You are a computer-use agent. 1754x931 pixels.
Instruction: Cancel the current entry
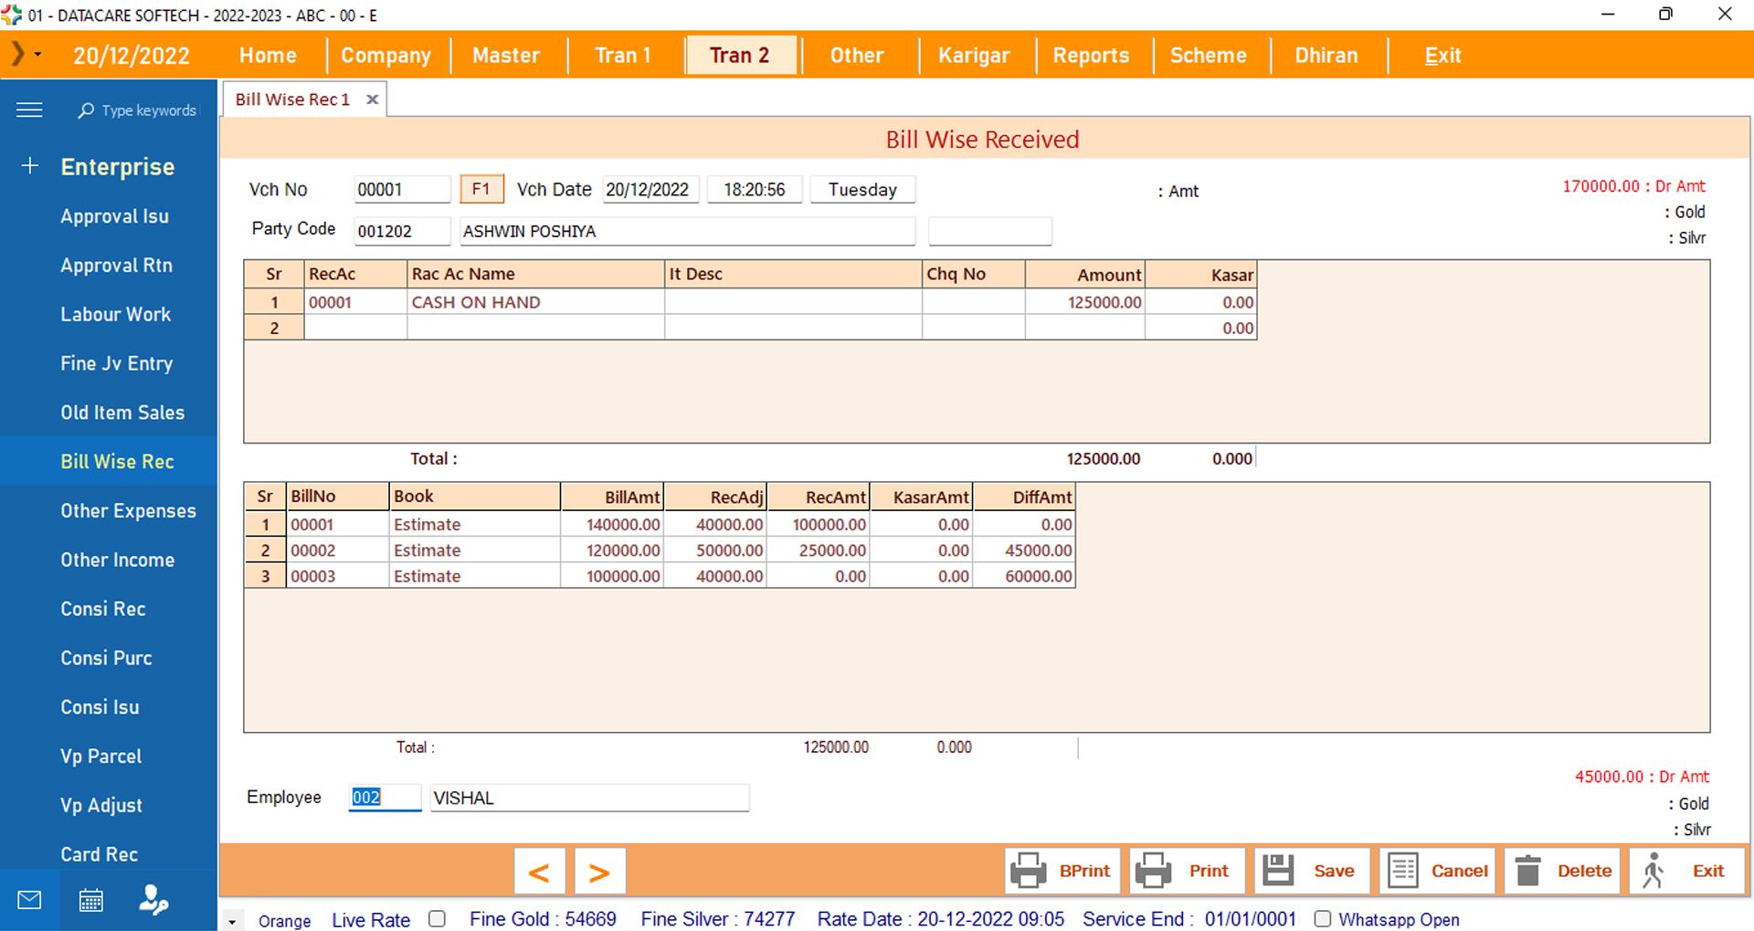[x=1438, y=871]
